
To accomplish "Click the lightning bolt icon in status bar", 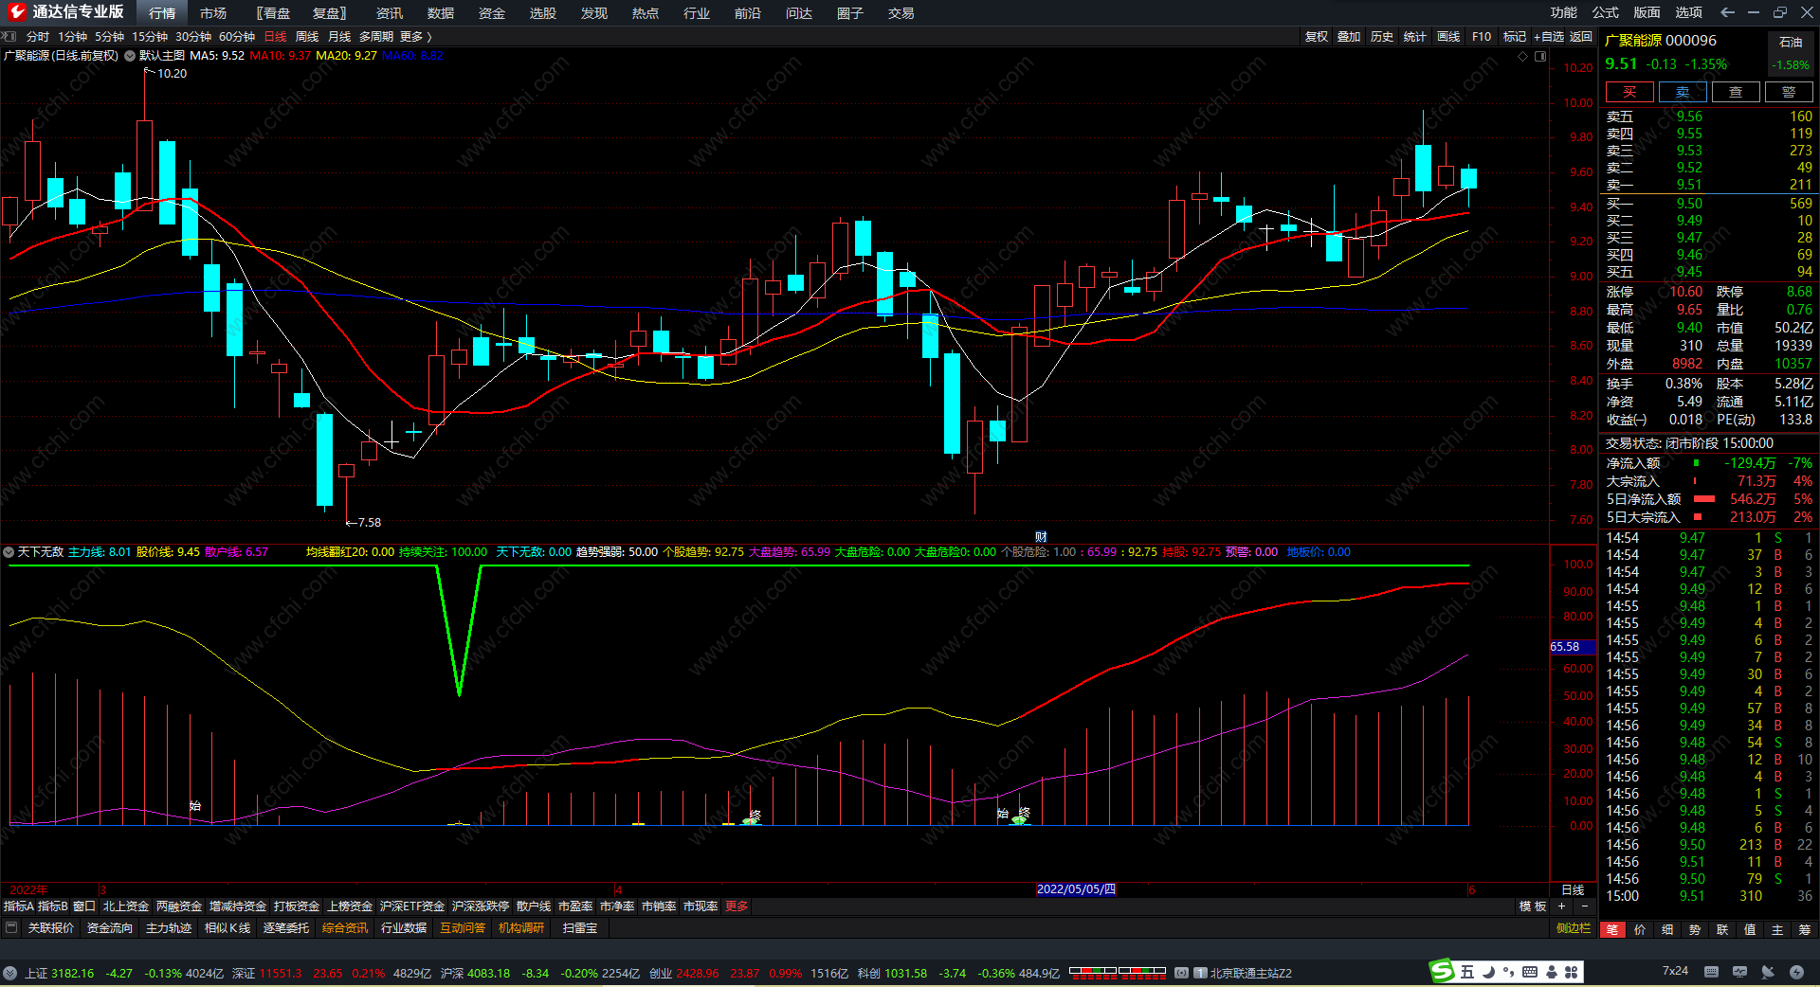I will 1796,972.
